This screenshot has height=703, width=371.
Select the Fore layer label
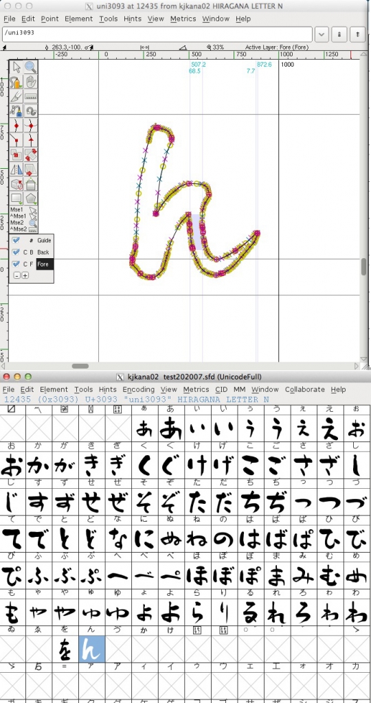click(x=45, y=264)
